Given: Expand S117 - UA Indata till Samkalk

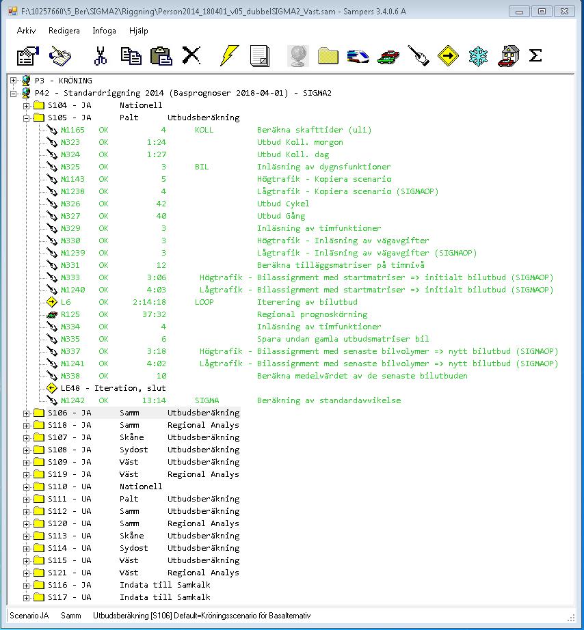Looking at the screenshot, I should [x=26, y=598].
